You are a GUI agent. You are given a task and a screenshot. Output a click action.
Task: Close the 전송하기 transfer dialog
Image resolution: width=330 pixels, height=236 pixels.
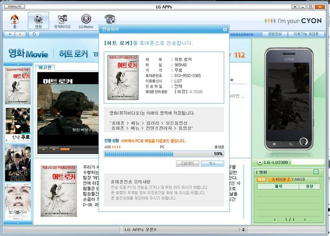[225, 29]
